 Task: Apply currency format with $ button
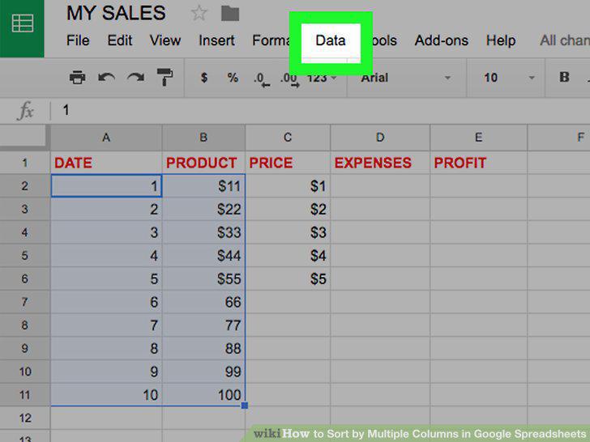point(204,78)
